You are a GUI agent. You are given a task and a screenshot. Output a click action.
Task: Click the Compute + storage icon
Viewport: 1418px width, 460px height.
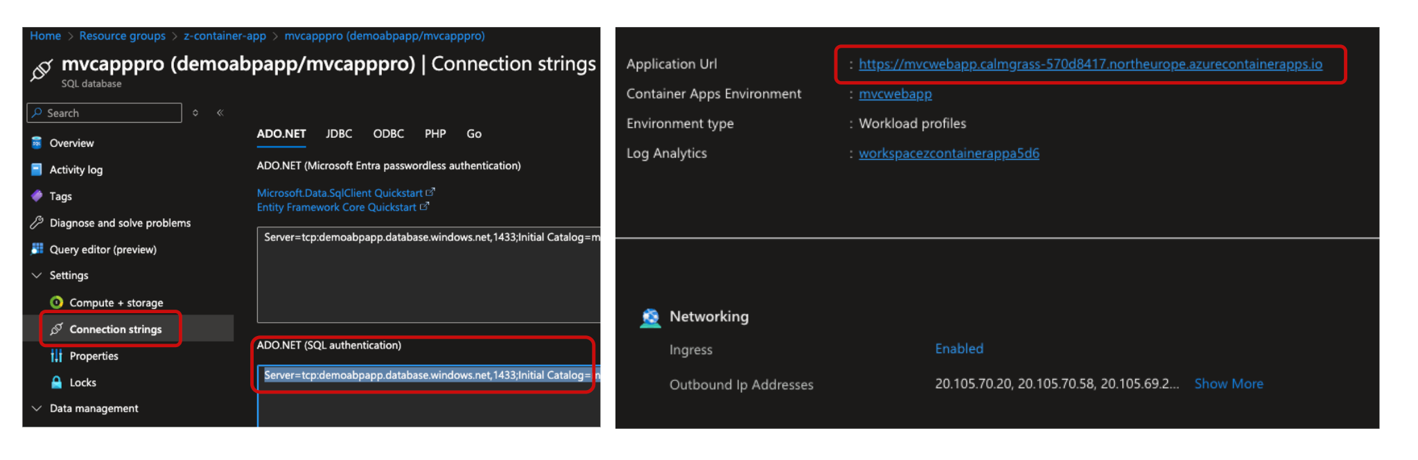pyautogui.click(x=57, y=303)
